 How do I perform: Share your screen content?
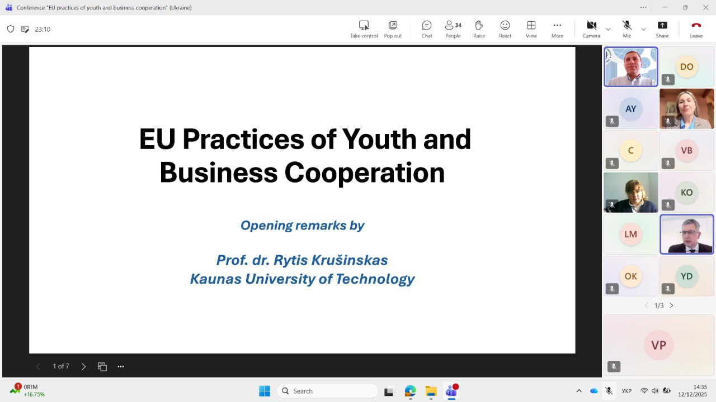(x=662, y=29)
